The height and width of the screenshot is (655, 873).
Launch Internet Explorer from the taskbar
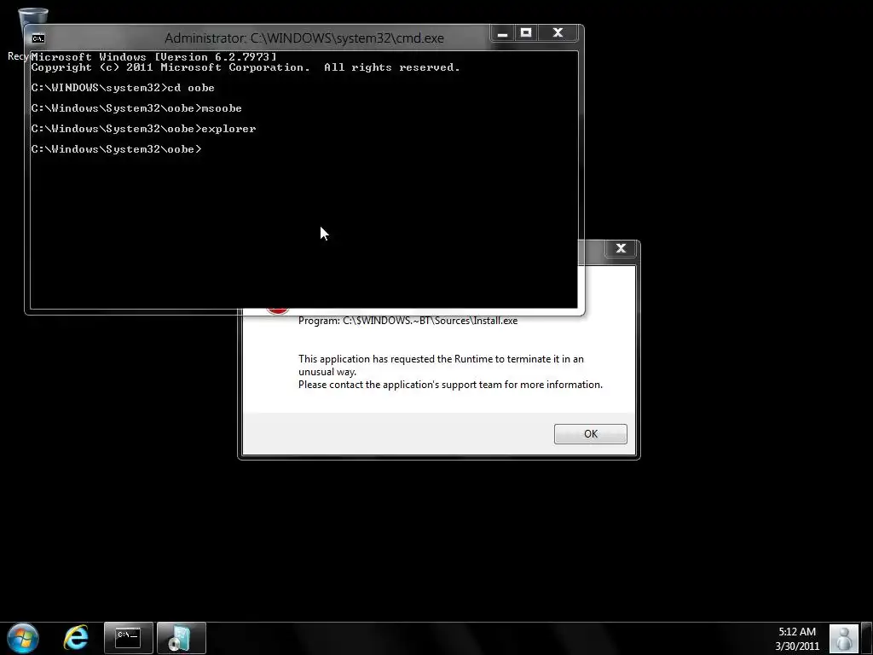pos(76,638)
